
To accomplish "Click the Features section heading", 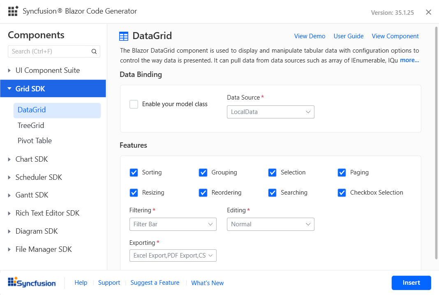I will [x=133, y=145].
